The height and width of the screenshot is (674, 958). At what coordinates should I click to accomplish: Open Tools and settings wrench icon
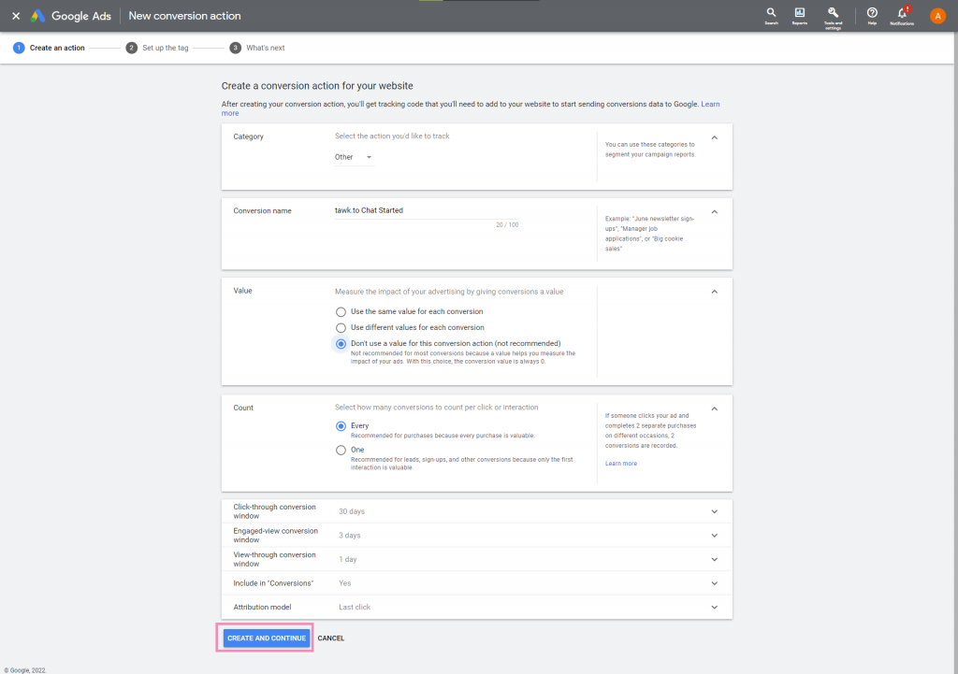pos(833,17)
